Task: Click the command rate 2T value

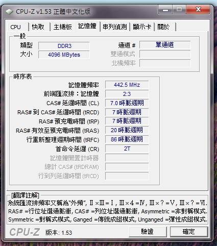Action: 127,149
